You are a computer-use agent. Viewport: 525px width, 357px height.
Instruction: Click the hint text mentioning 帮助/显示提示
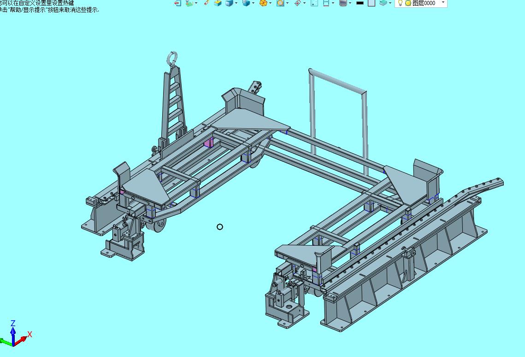pyautogui.click(x=50, y=10)
